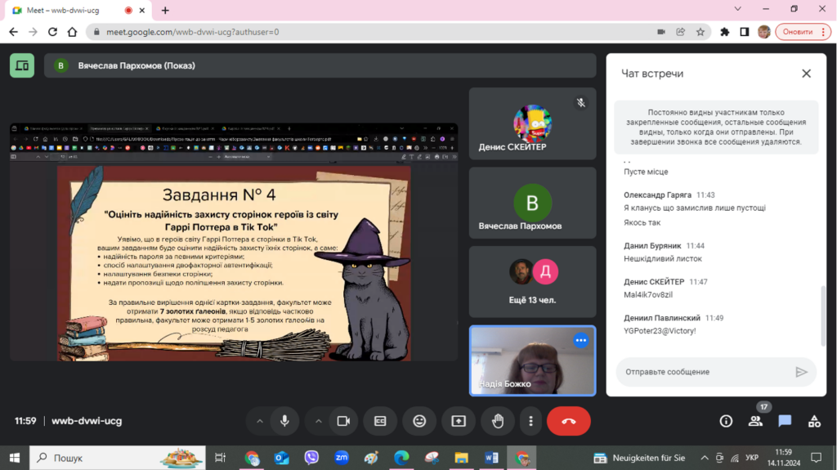This screenshot has width=837, height=470.
Task: Open Chrome profile avatar
Action: (x=764, y=32)
